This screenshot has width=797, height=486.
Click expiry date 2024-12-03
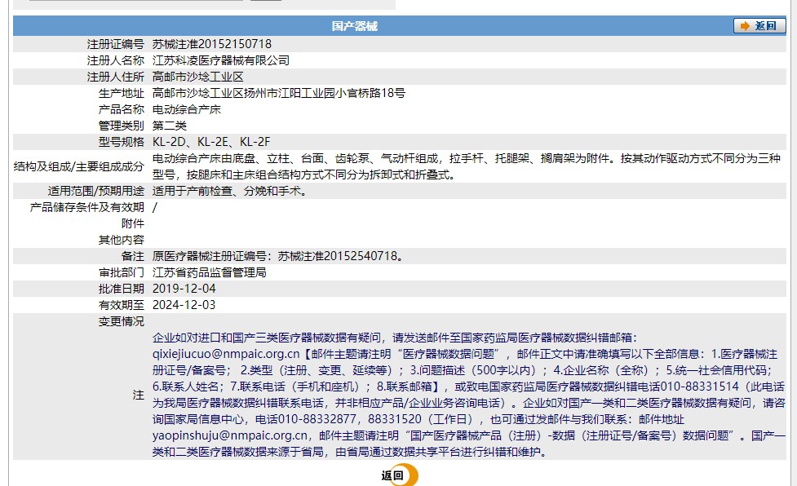point(184,305)
